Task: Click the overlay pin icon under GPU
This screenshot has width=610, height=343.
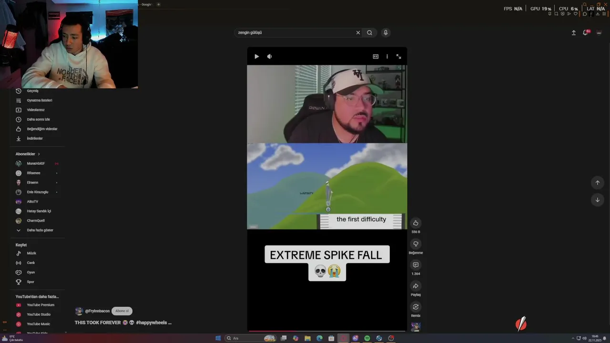Action: coord(549,14)
